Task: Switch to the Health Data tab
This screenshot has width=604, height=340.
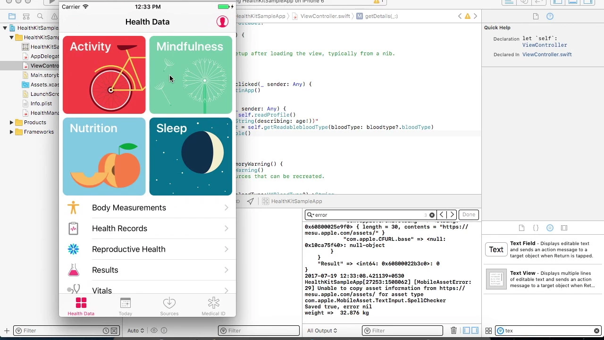Action: point(81,306)
